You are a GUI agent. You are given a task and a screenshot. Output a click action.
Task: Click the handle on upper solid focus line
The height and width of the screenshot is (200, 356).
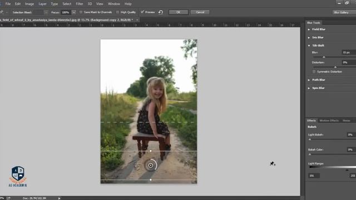[151, 151]
